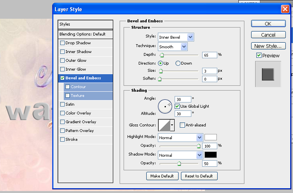Click the black shadow color swatch
This screenshot has height=193, width=293.
click(210, 155)
